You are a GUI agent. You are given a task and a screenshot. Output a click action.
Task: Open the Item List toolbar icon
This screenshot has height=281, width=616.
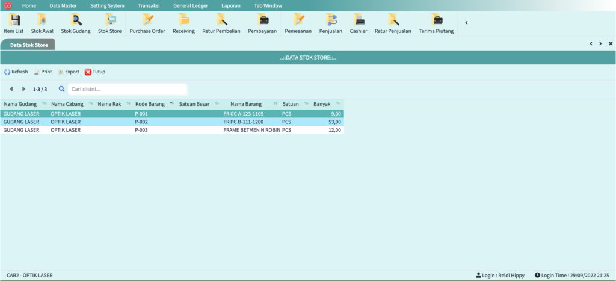15,23
